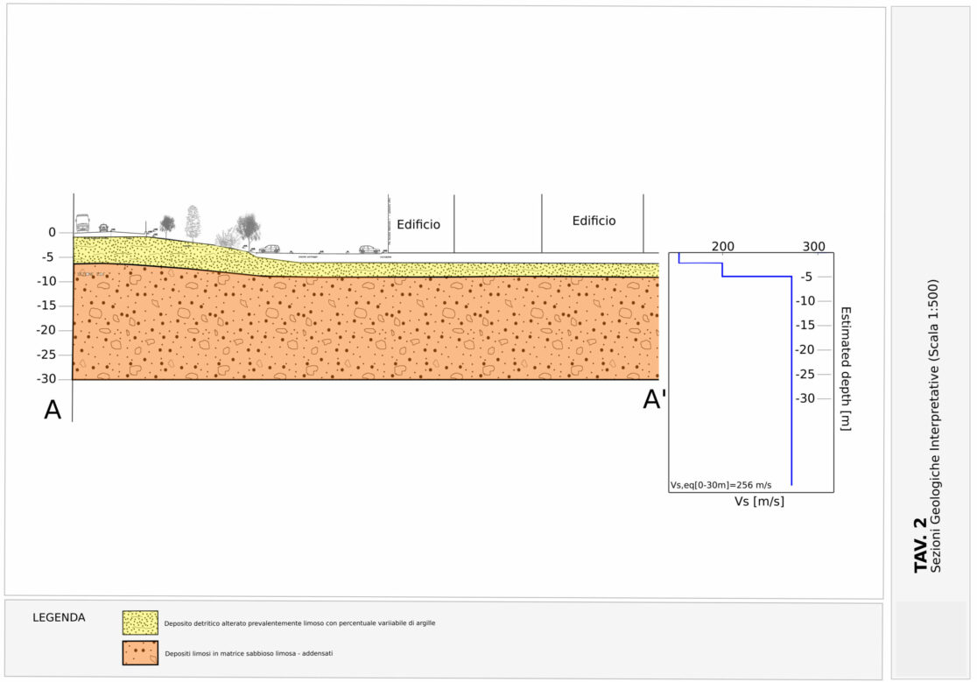Image resolution: width=977 pixels, height=682 pixels.
Task: Select the yellow dotted legend swatch
Action: point(140,622)
